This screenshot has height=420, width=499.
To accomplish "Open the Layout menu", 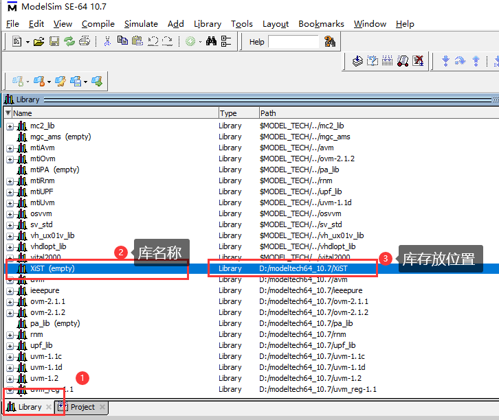I will click(276, 24).
